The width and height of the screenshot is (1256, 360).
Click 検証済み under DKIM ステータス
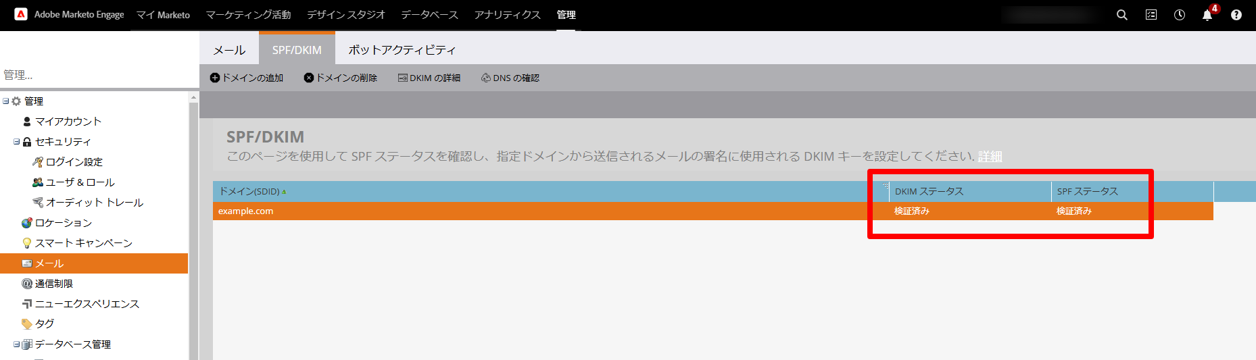[x=912, y=211]
